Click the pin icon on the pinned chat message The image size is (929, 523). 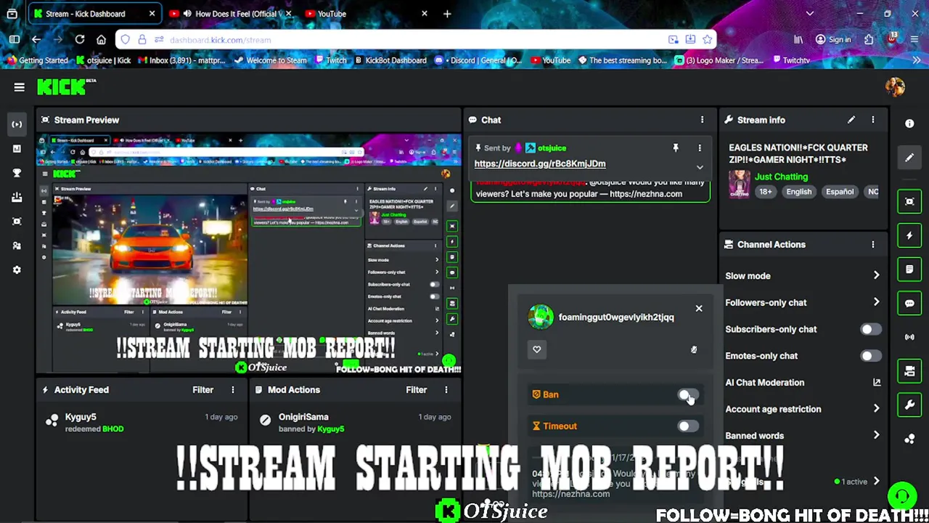[x=676, y=148]
